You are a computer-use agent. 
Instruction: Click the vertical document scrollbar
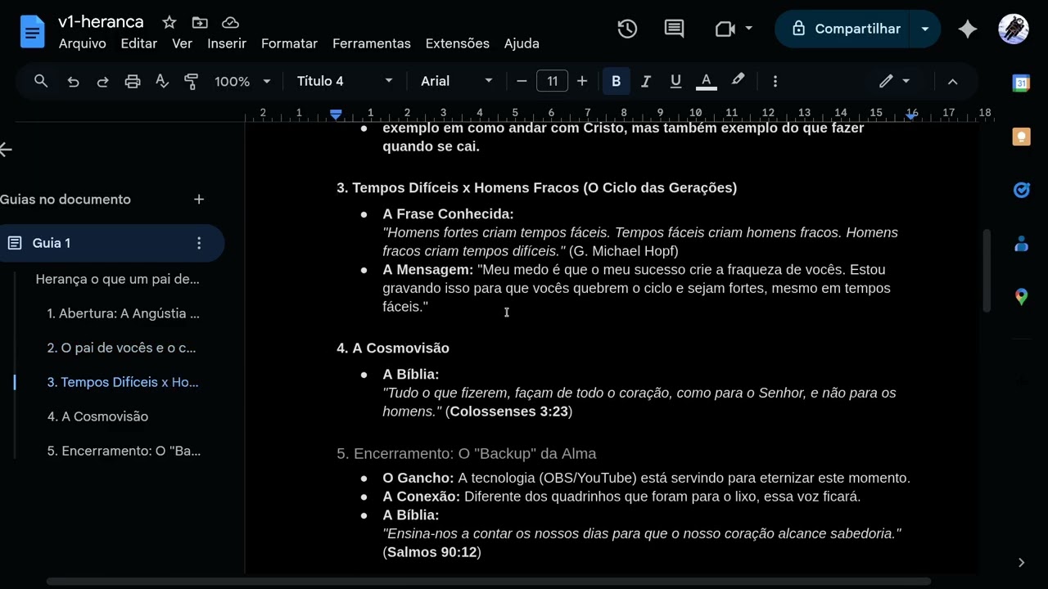pos(987,271)
